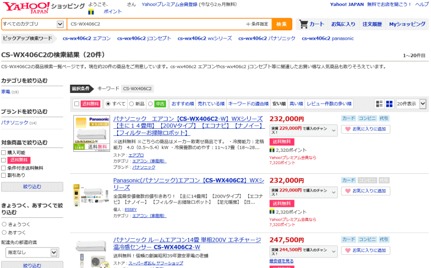Click suggested keyword cs-wx406c2 エアコン
Image resolution: width=431 pixels, height=268 pixels.
(x=86, y=39)
